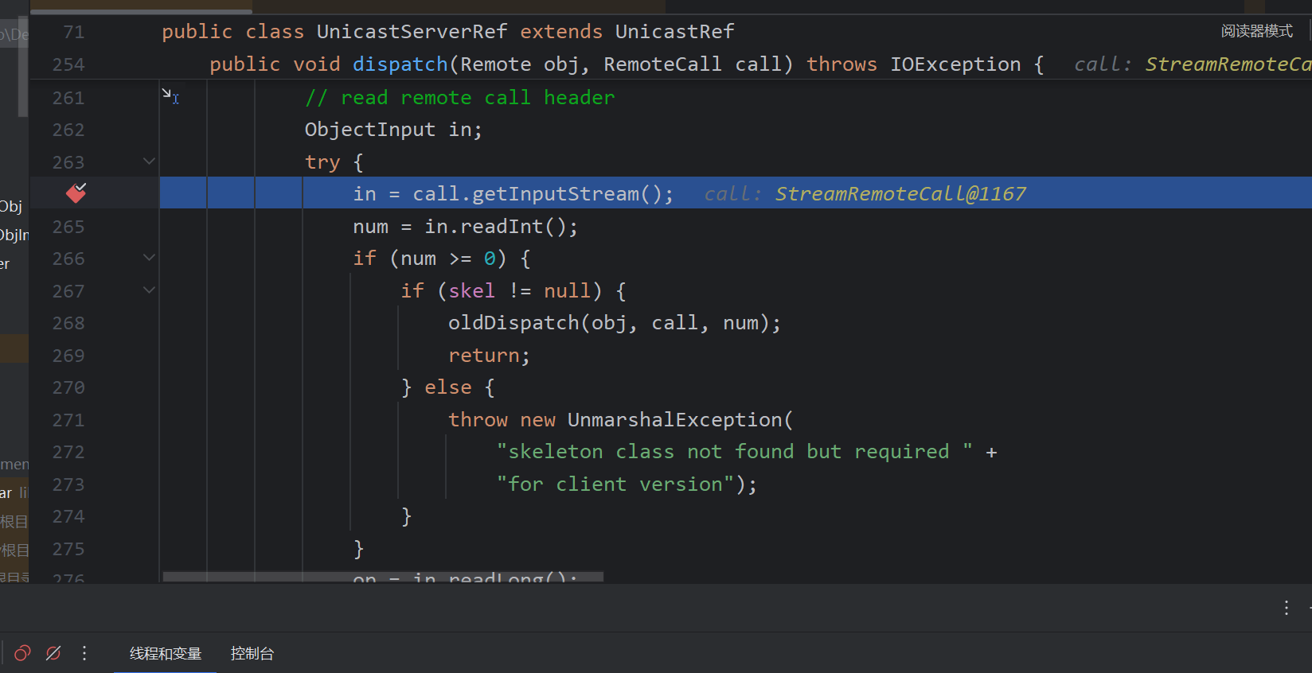Image resolution: width=1312 pixels, height=673 pixels.
Task: Open the debug toolbar's vertical dots menu
Action: pyautogui.click(x=84, y=653)
